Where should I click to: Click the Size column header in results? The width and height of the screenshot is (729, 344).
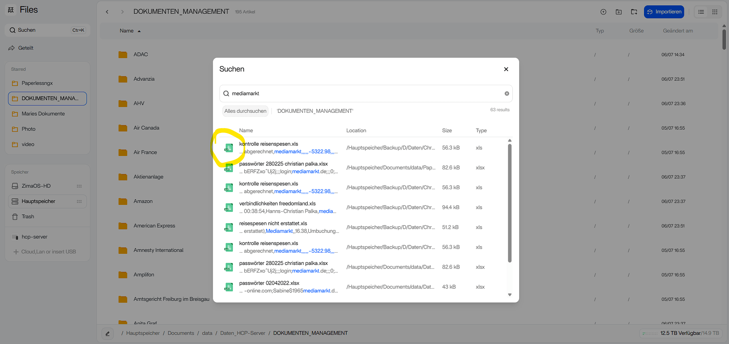coord(447,131)
